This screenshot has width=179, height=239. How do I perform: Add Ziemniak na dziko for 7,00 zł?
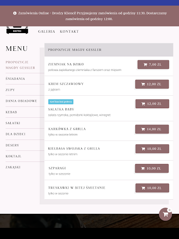pos(153,64)
